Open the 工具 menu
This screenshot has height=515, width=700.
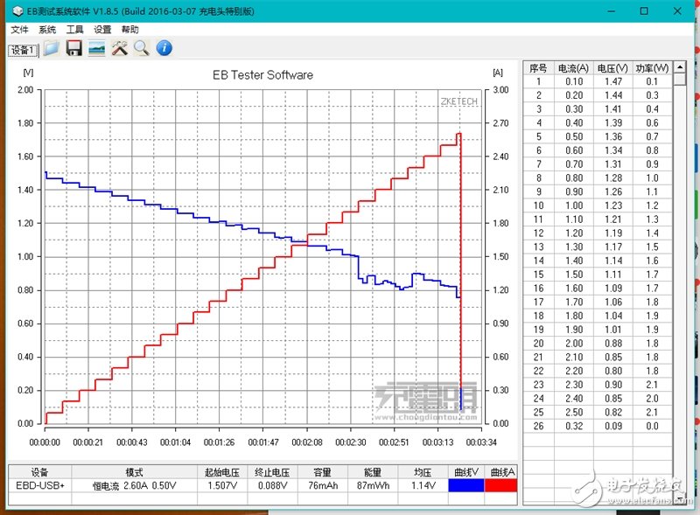coord(75,29)
